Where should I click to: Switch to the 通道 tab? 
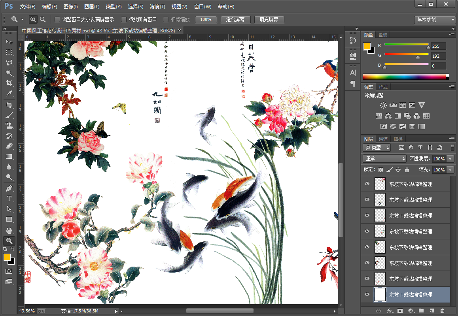[383, 139]
